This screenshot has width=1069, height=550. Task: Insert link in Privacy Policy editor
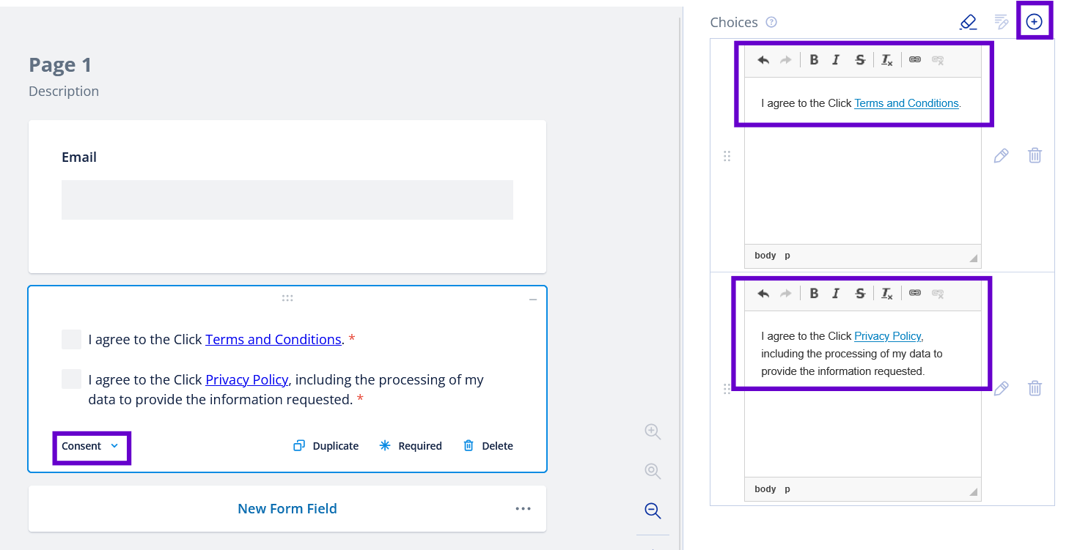[x=915, y=294]
